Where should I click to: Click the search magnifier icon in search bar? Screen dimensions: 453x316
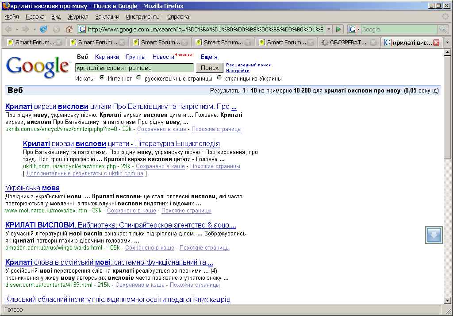pos(442,29)
